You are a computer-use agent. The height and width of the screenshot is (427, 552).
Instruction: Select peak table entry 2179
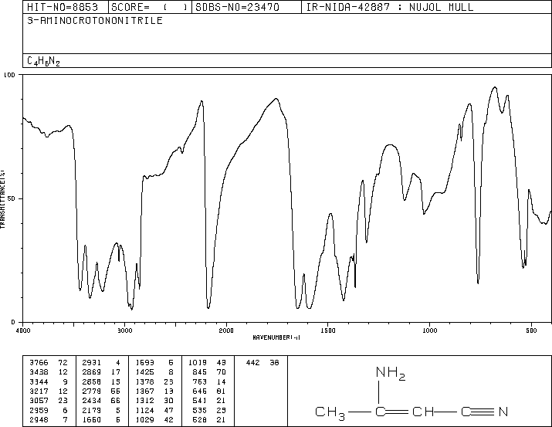101,410
